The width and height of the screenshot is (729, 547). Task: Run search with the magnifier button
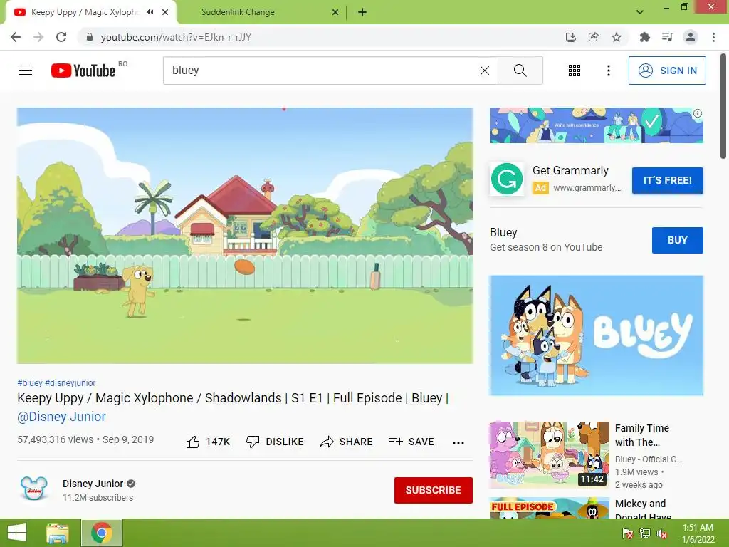pyautogui.click(x=520, y=71)
